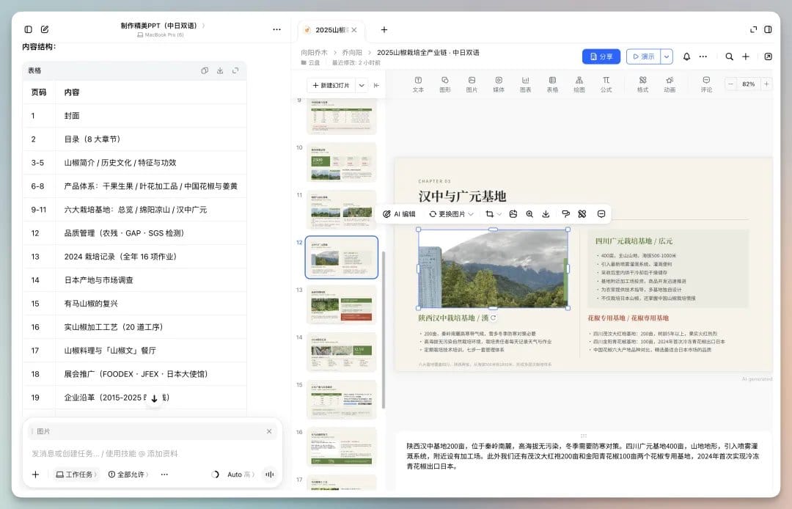Open the 动画 animation panel
This screenshot has width=792, height=509.
[x=670, y=84]
